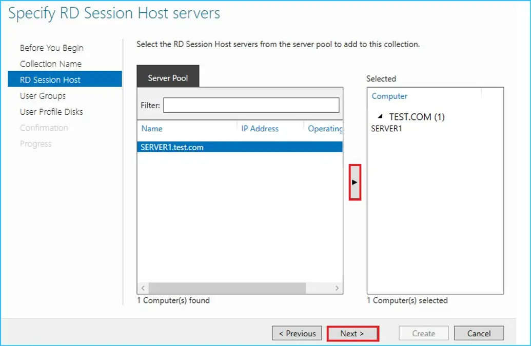The width and height of the screenshot is (531, 346).
Task: Open the User Profile Disks step
Action: tap(51, 112)
